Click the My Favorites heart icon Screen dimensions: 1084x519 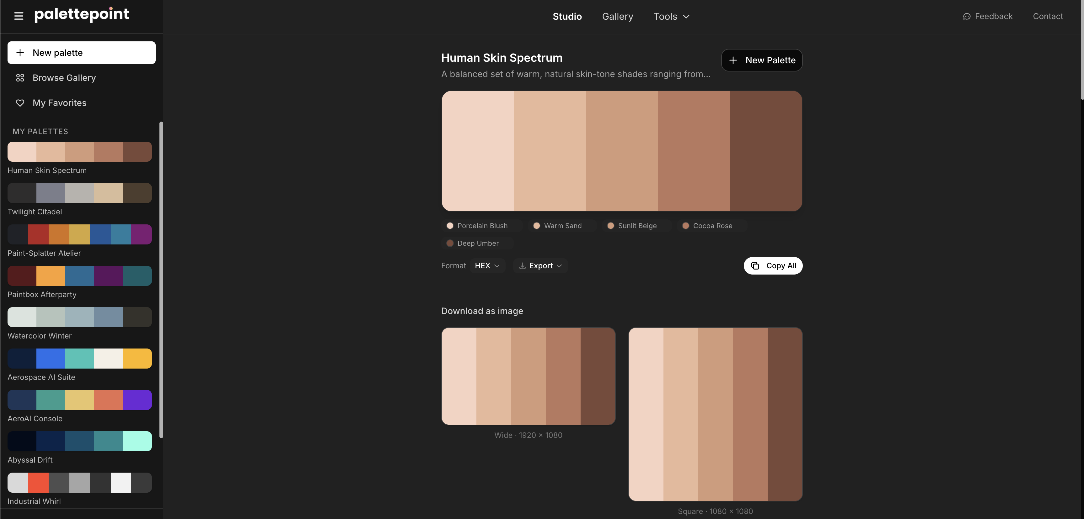click(x=20, y=103)
